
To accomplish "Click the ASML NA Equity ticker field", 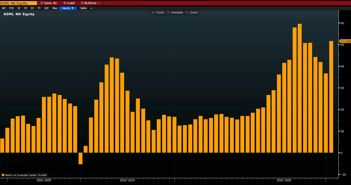I will tap(19, 3).
